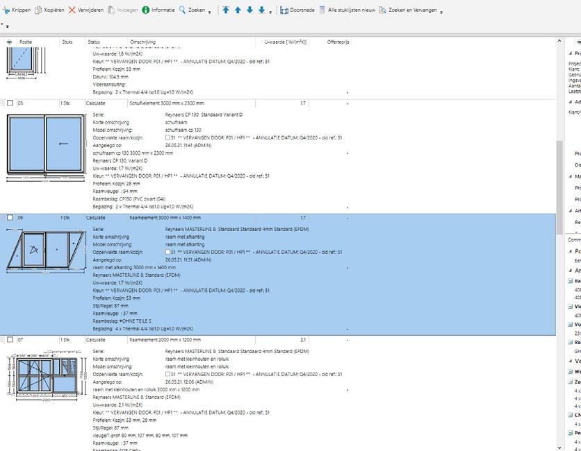This screenshot has height=451, width=581.
Task: Collapse the 'Vu' group in the right panel
Action: tap(571, 325)
